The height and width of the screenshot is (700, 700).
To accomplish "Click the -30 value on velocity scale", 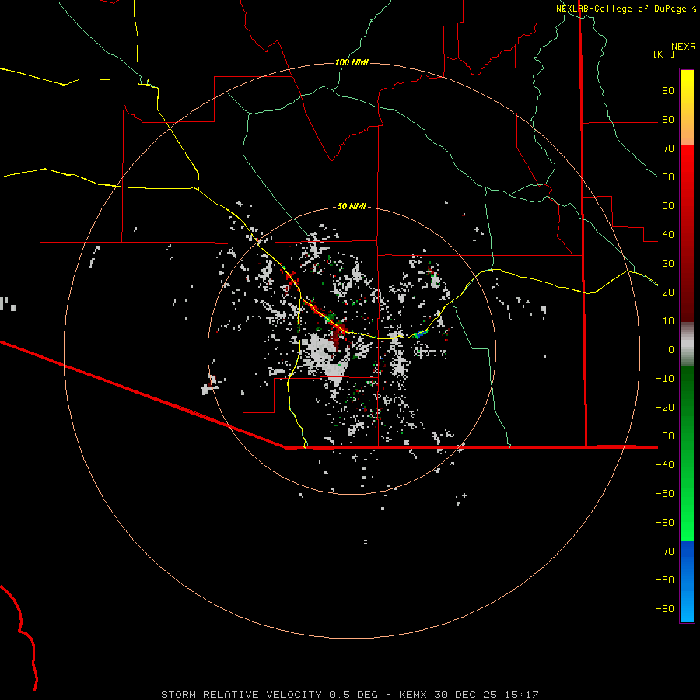I will tap(665, 436).
